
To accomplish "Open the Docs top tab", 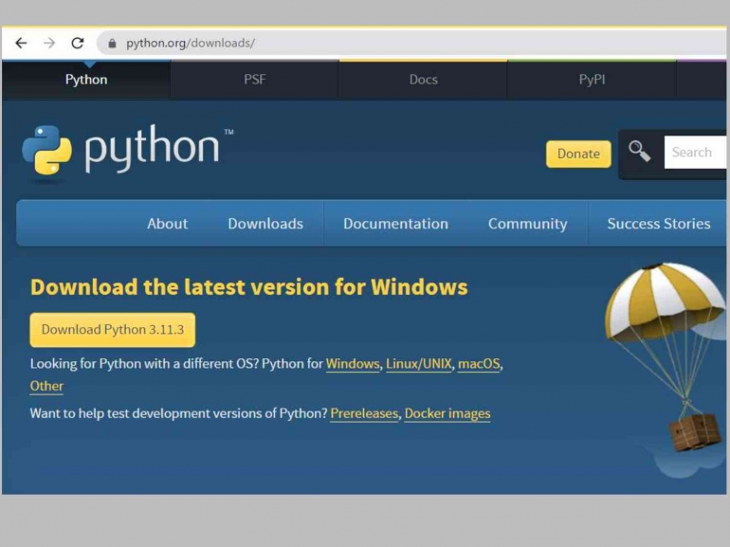I will coord(423,80).
